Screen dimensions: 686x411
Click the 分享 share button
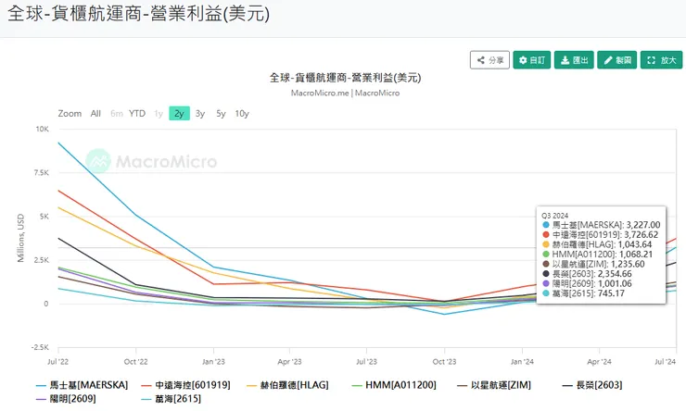(x=489, y=60)
